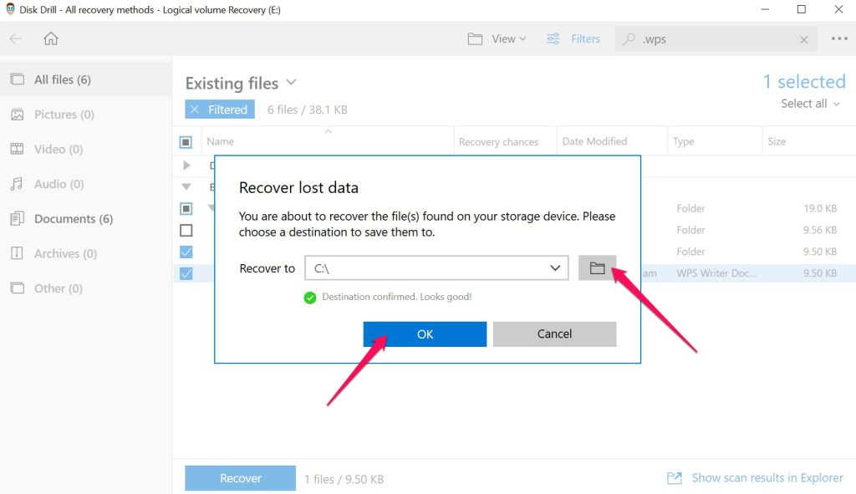
Task: Clear the .wps search query
Action: [803, 38]
